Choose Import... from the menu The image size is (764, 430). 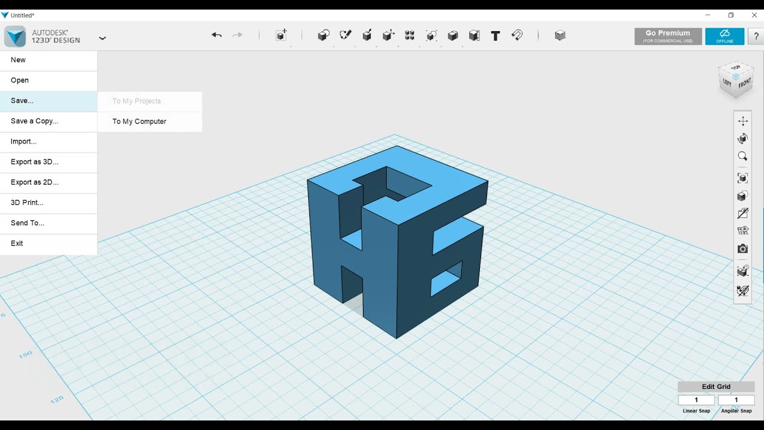(48, 142)
